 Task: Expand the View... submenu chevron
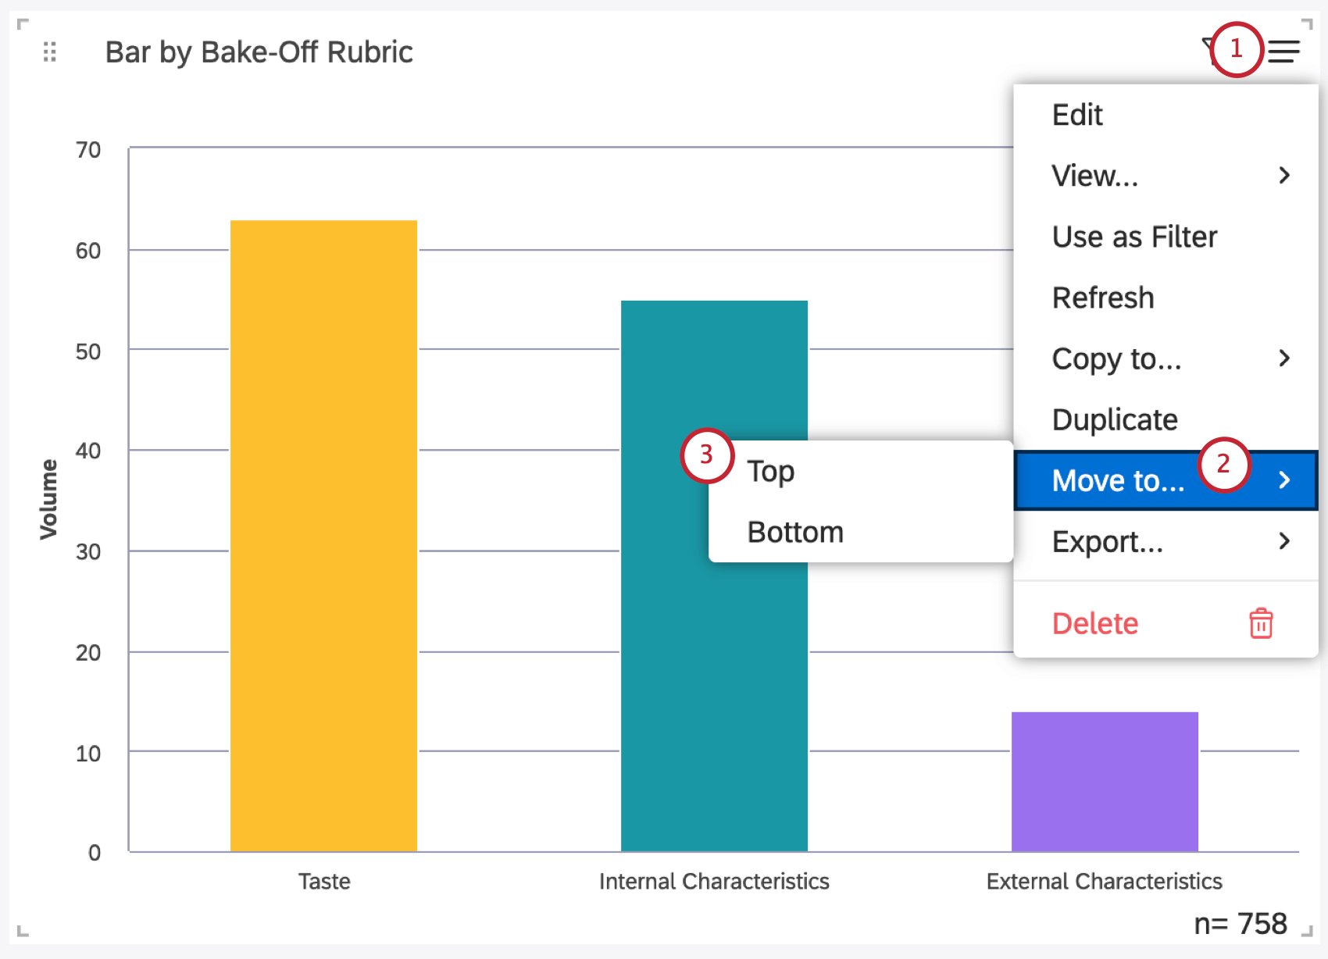1286,176
